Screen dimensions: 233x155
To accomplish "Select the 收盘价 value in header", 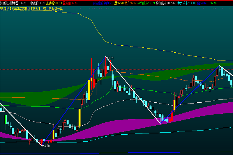I will pos(38,3).
